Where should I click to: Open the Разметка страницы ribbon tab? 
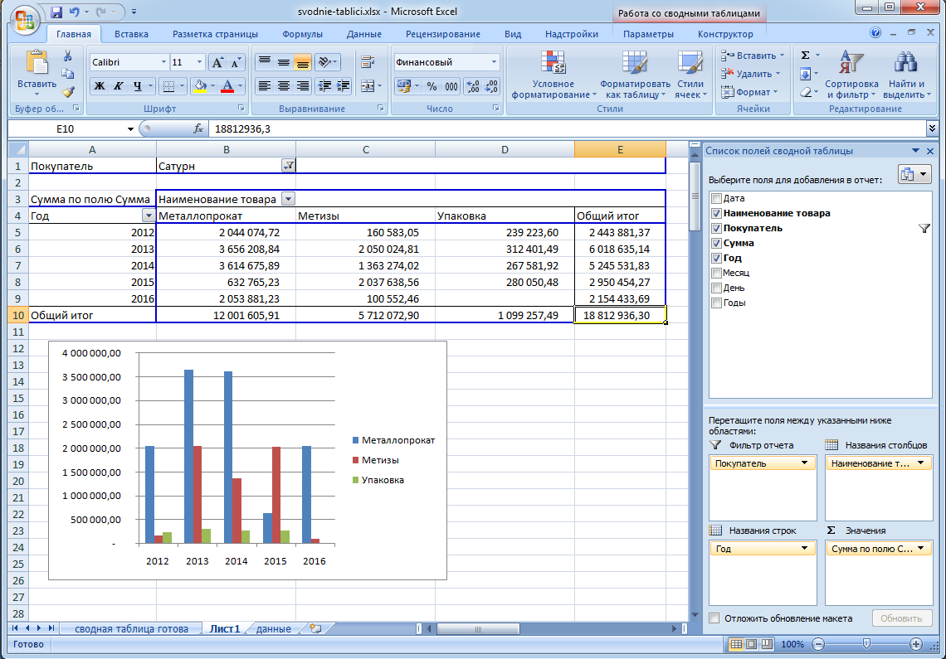pyautogui.click(x=215, y=34)
